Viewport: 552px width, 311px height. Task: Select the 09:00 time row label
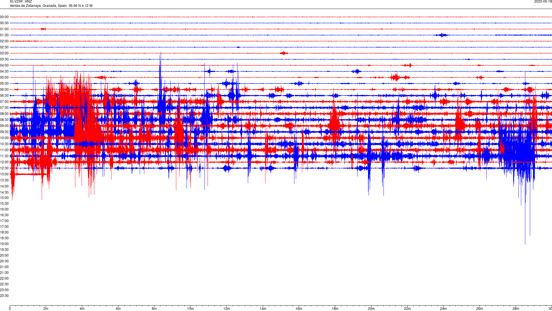click(4, 126)
